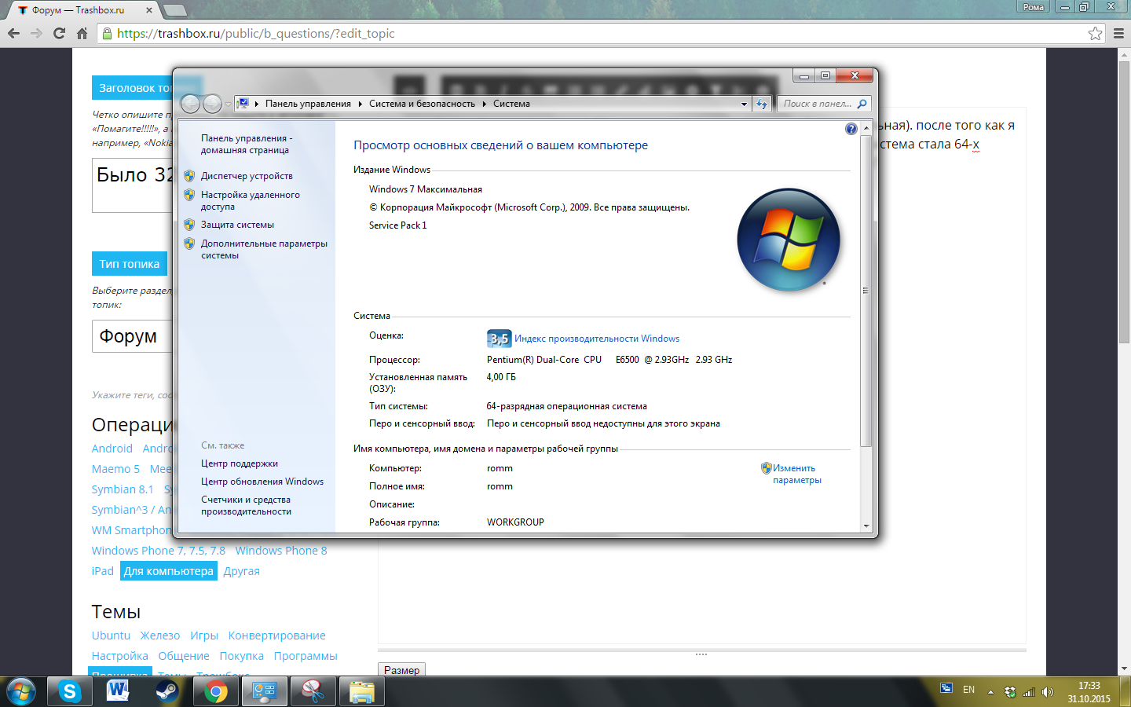Bookmark page with the star icon
Viewport: 1131px width, 707px height.
1095,33
